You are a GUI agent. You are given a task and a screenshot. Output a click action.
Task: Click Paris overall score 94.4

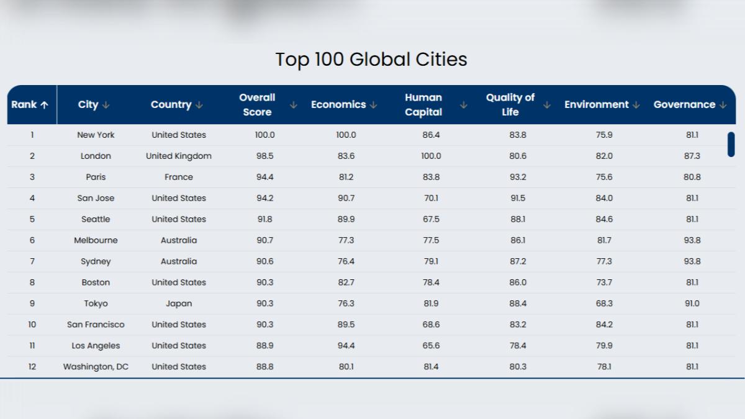coord(265,177)
